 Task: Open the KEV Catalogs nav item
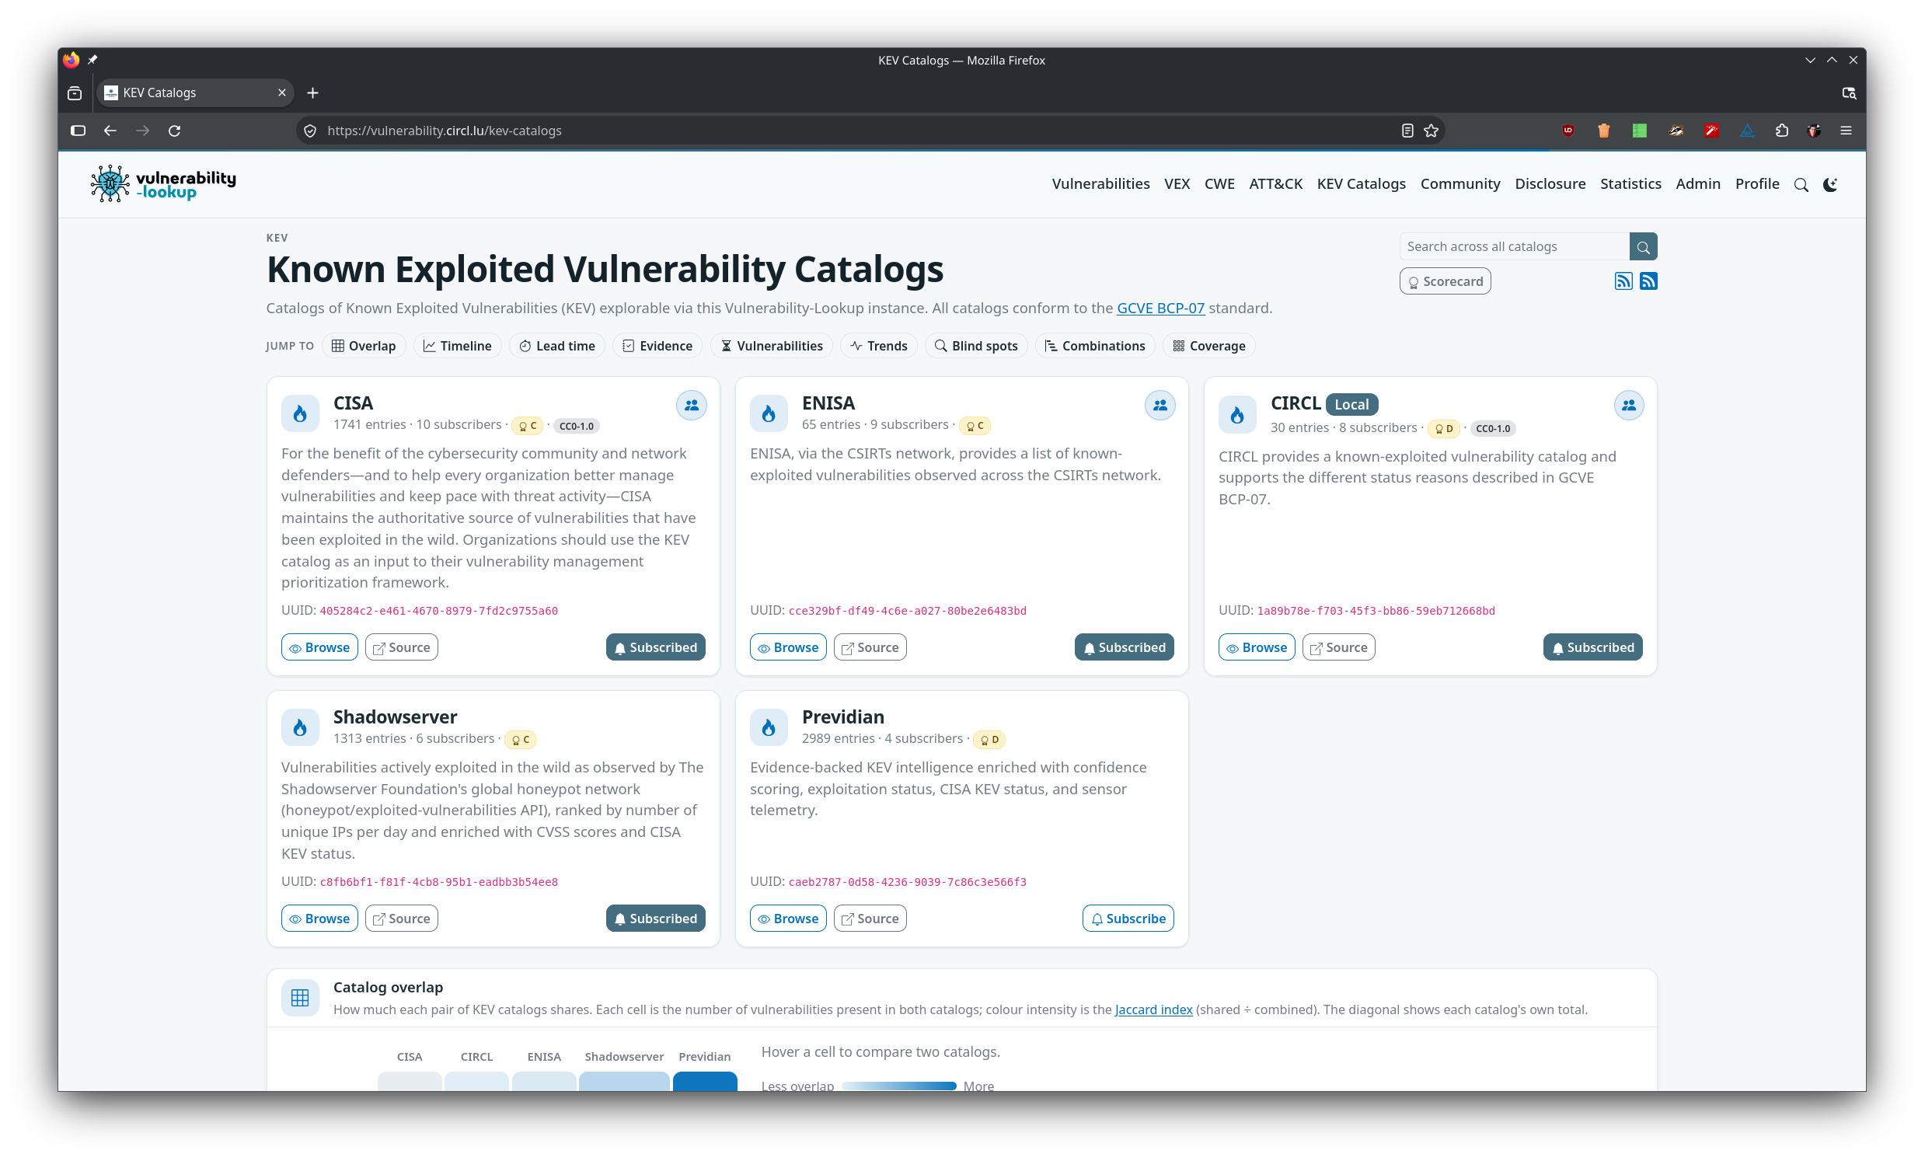(1361, 183)
